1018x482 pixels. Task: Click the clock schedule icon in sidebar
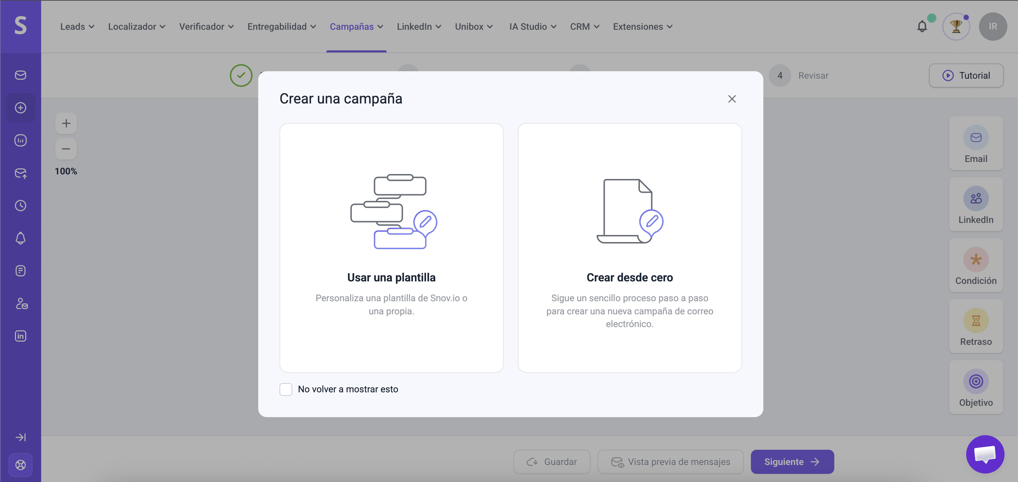tap(21, 206)
